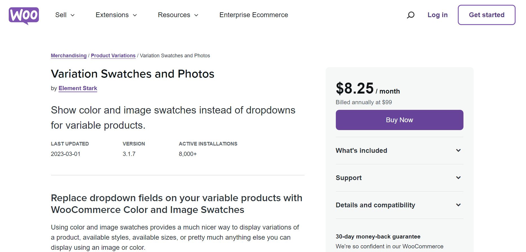Expand the Support section

click(x=400, y=178)
